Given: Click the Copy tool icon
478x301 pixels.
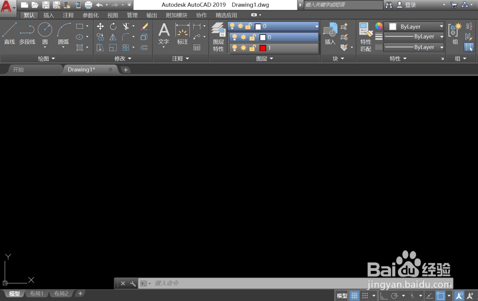Looking at the screenshot, I should pos(100,37).
